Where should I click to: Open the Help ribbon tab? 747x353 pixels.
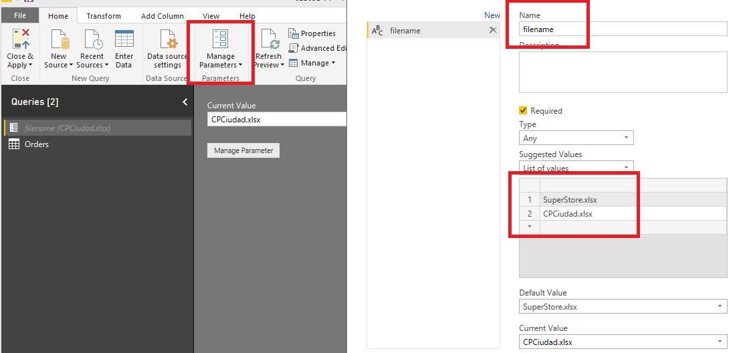coord(247,16)
